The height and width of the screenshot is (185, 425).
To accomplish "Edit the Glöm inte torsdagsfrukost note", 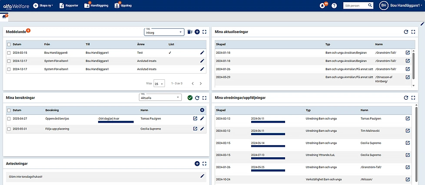I will 202,176.
